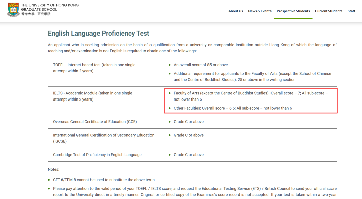362x199 pixels.
Task: Click the Notes label below the table
Action: point(53,169)
